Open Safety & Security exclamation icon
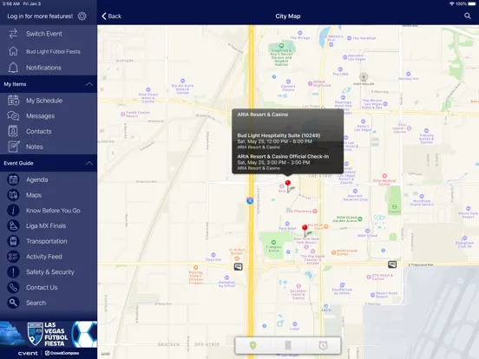Image resolution: width=479 pixels, height=359 pixels. [13, 271]
